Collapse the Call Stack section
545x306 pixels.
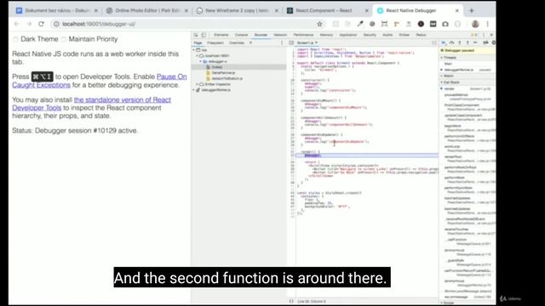[451, 82]
